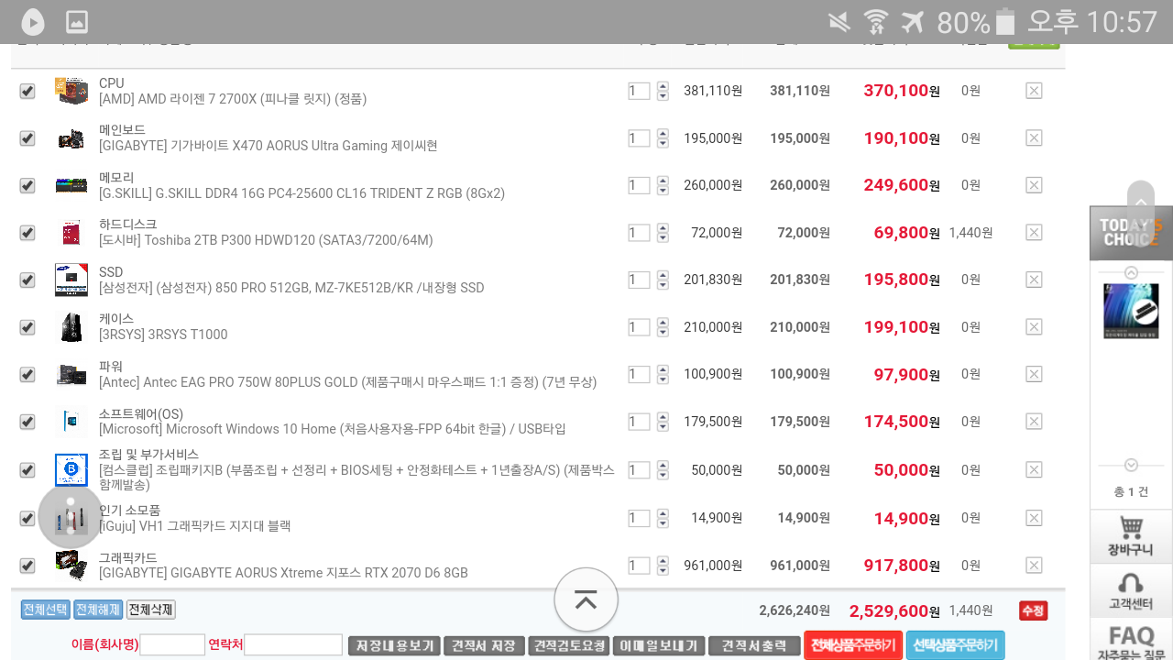The width and height of the screenshot is (1173, 660).
Task: Click the 견적서 저장 button
Action: [x=484, y=645]
